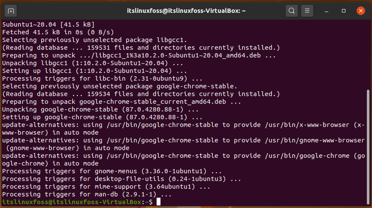Click the "Processing triggers for mime-support" line

tap(106, 187)
